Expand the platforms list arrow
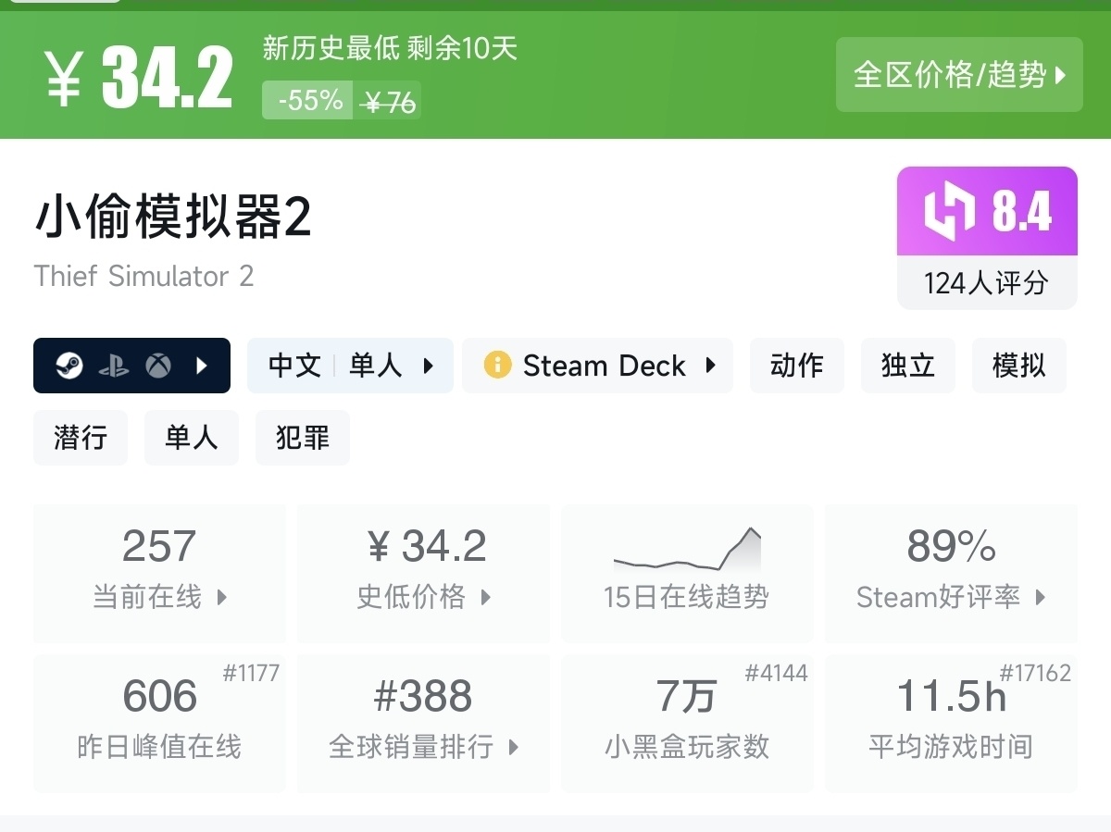Viewport: 1111px width, 832px height. (x=202, y=366)
